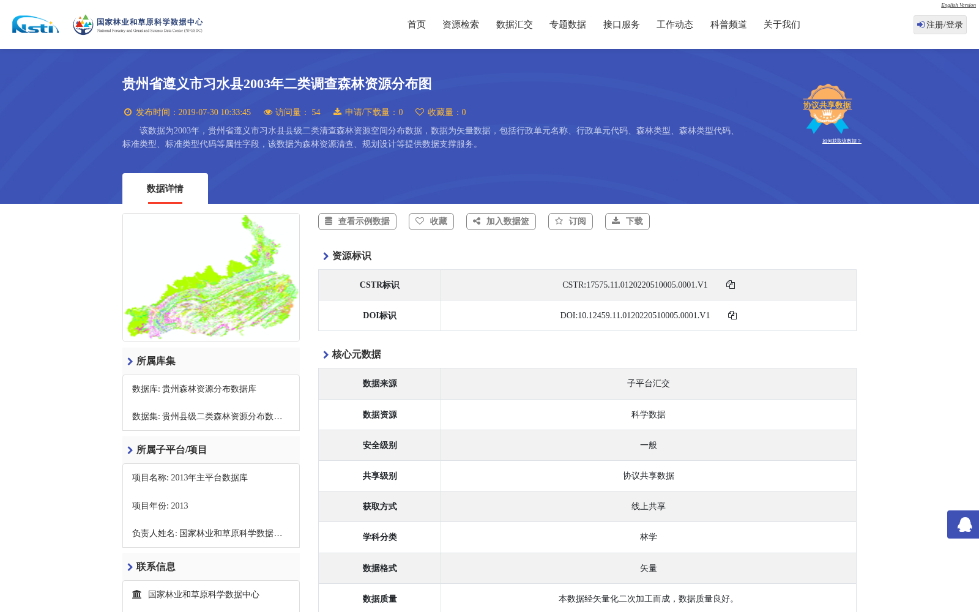979x612 pixels.
Task: Open the forest distribution map thumbnail
Action: (211, 277)
